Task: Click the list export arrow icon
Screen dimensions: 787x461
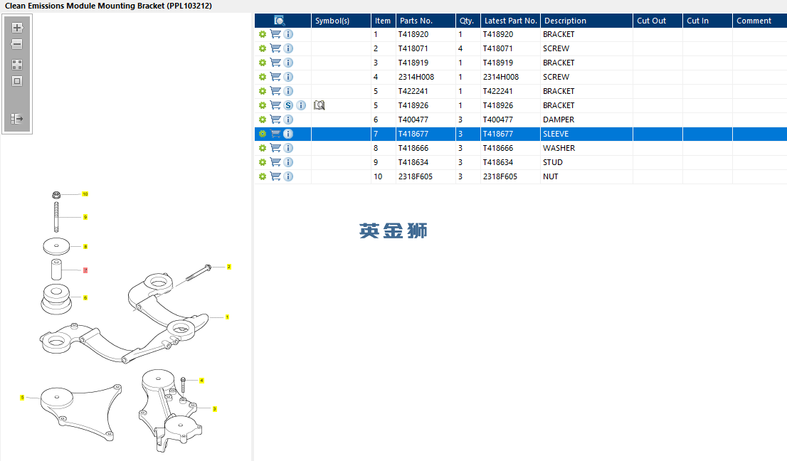Action: pos(17,119)
